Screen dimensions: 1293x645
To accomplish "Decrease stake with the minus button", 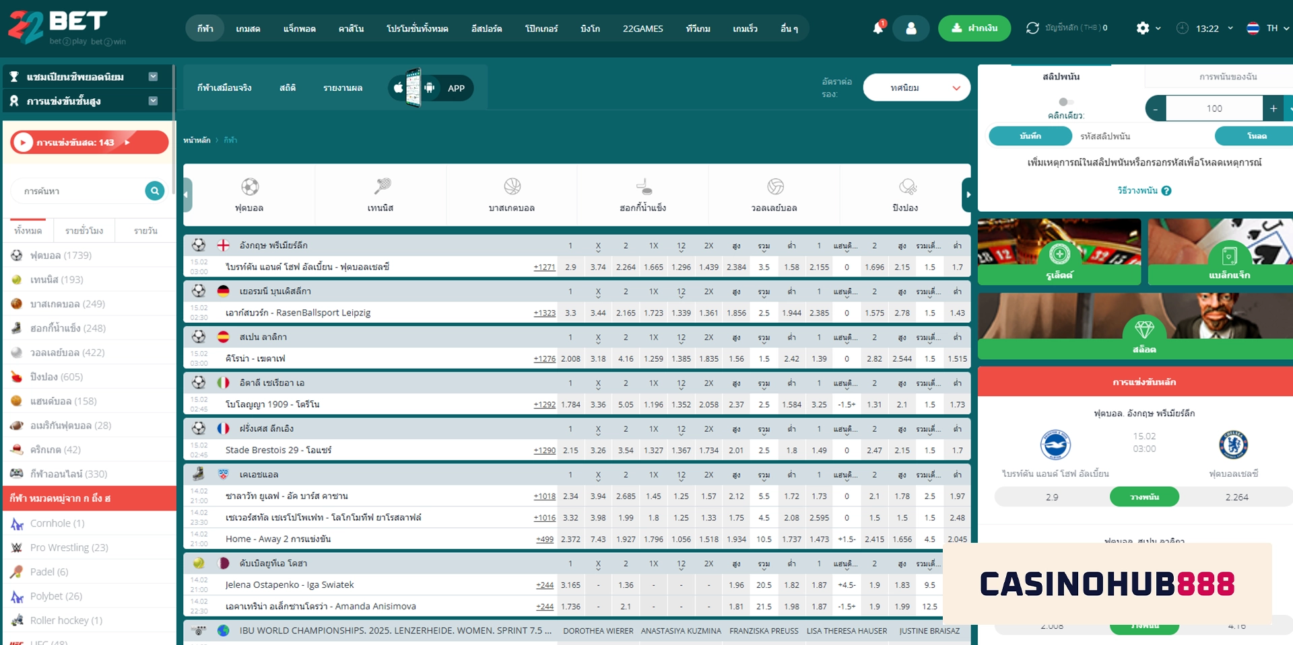I will [x=1156, y=108].
